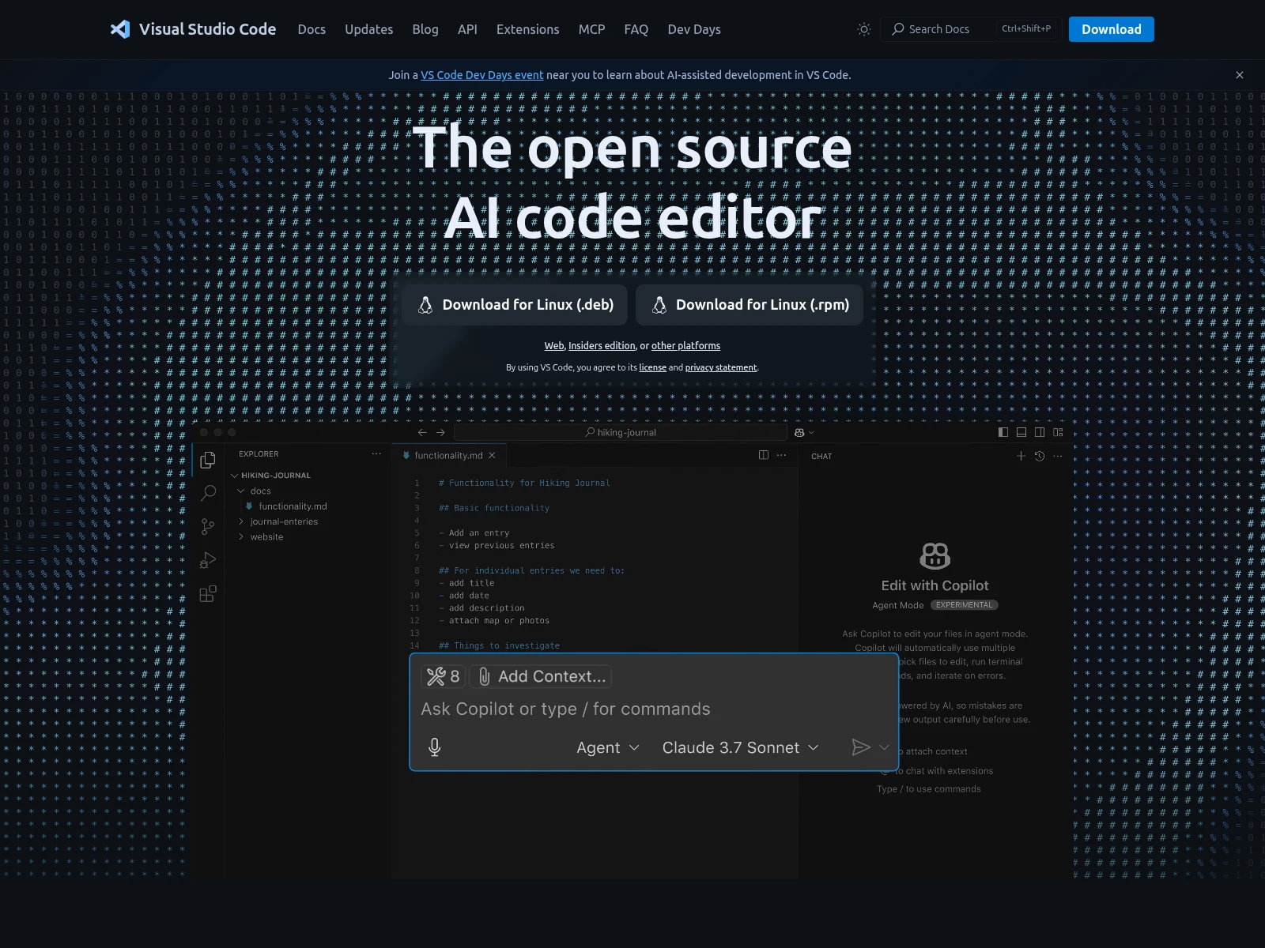Click the Search Docs field
Screen dimensions: 1265x948
[x=941, y=29]
